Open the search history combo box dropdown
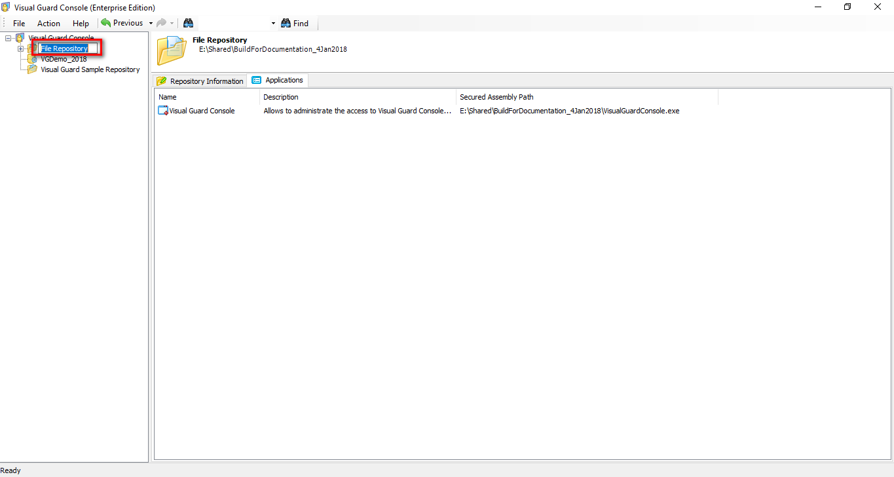Screen dimensions: 894x477 pyautogui.click(x=272, y=22)
